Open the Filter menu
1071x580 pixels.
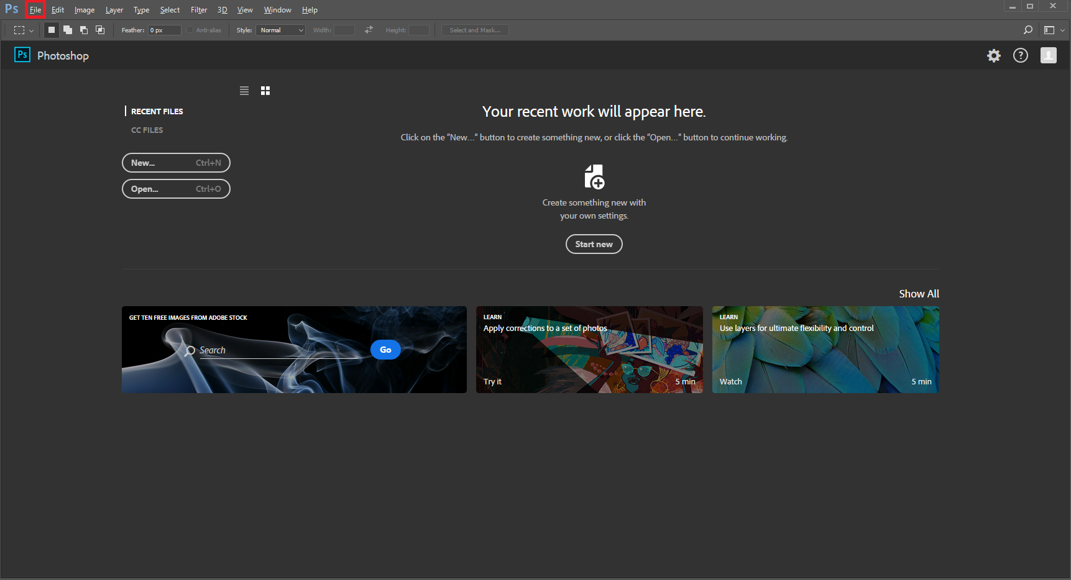click(x=199, y=10)
